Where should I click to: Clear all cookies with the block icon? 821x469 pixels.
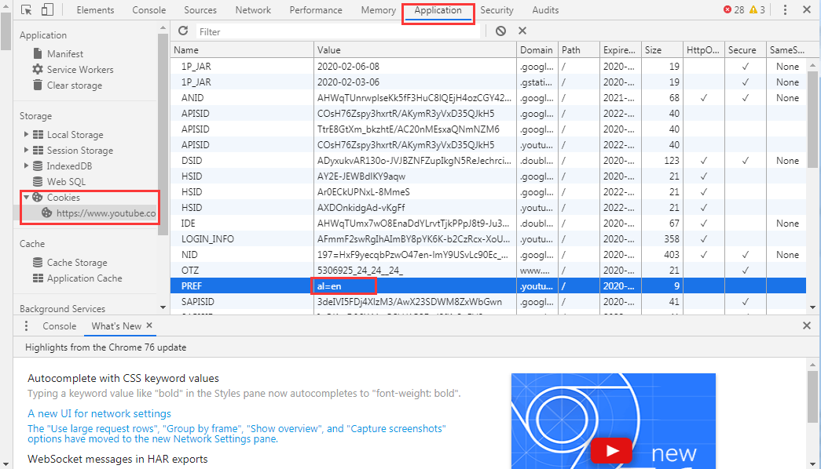500,31
